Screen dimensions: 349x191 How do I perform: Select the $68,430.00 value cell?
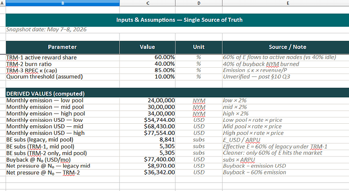click(x=147, y=126)
